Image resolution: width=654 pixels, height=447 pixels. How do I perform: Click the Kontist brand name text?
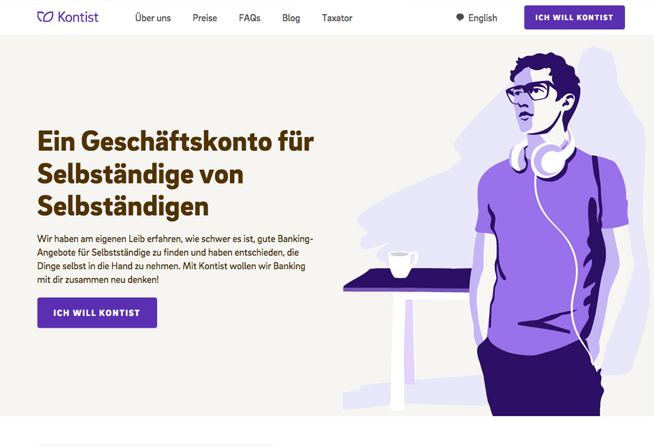click(78, 17)
